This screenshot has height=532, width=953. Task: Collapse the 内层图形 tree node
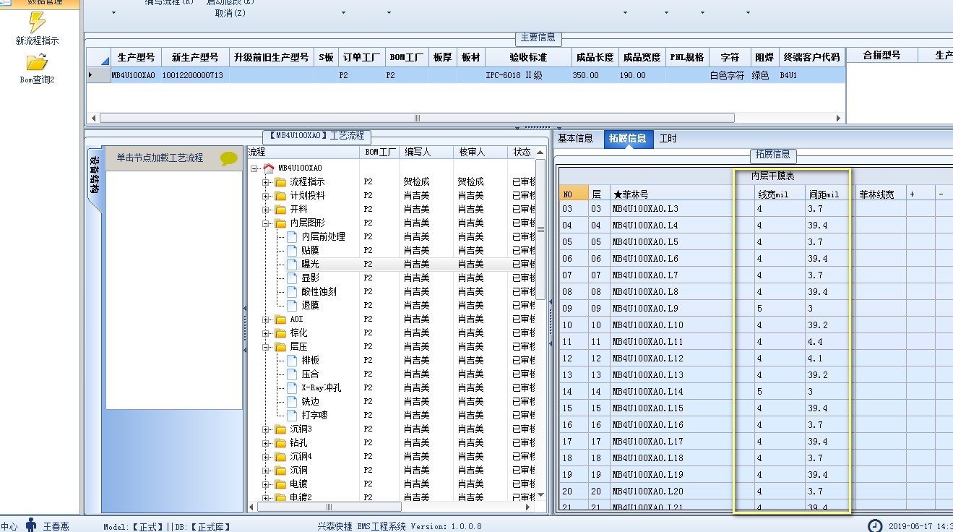click(x=266, y=223)
